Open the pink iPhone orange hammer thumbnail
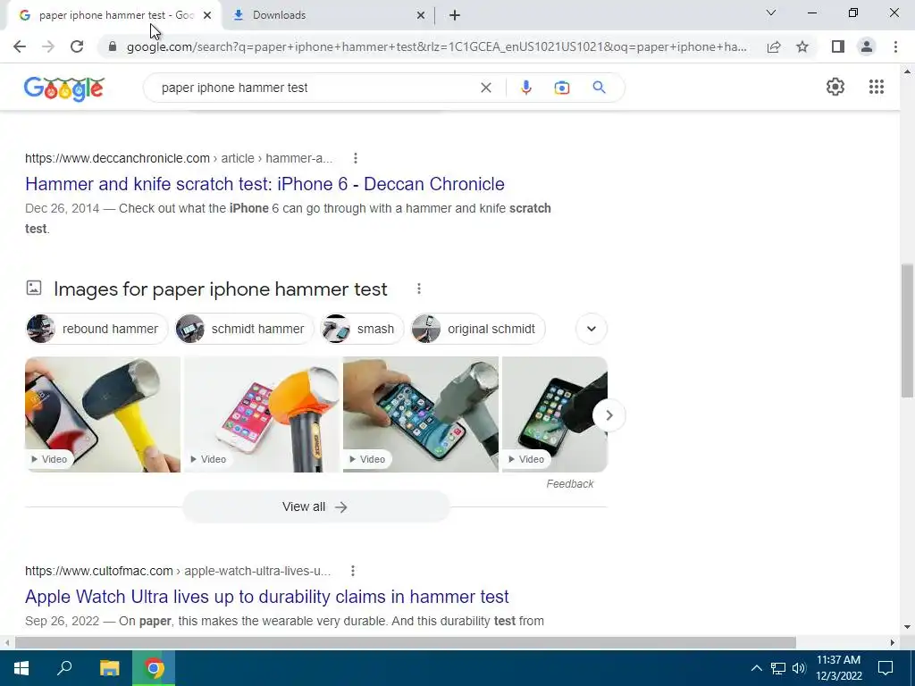Image resolution: width=915 pixels, height=686 pixels. 262,414
